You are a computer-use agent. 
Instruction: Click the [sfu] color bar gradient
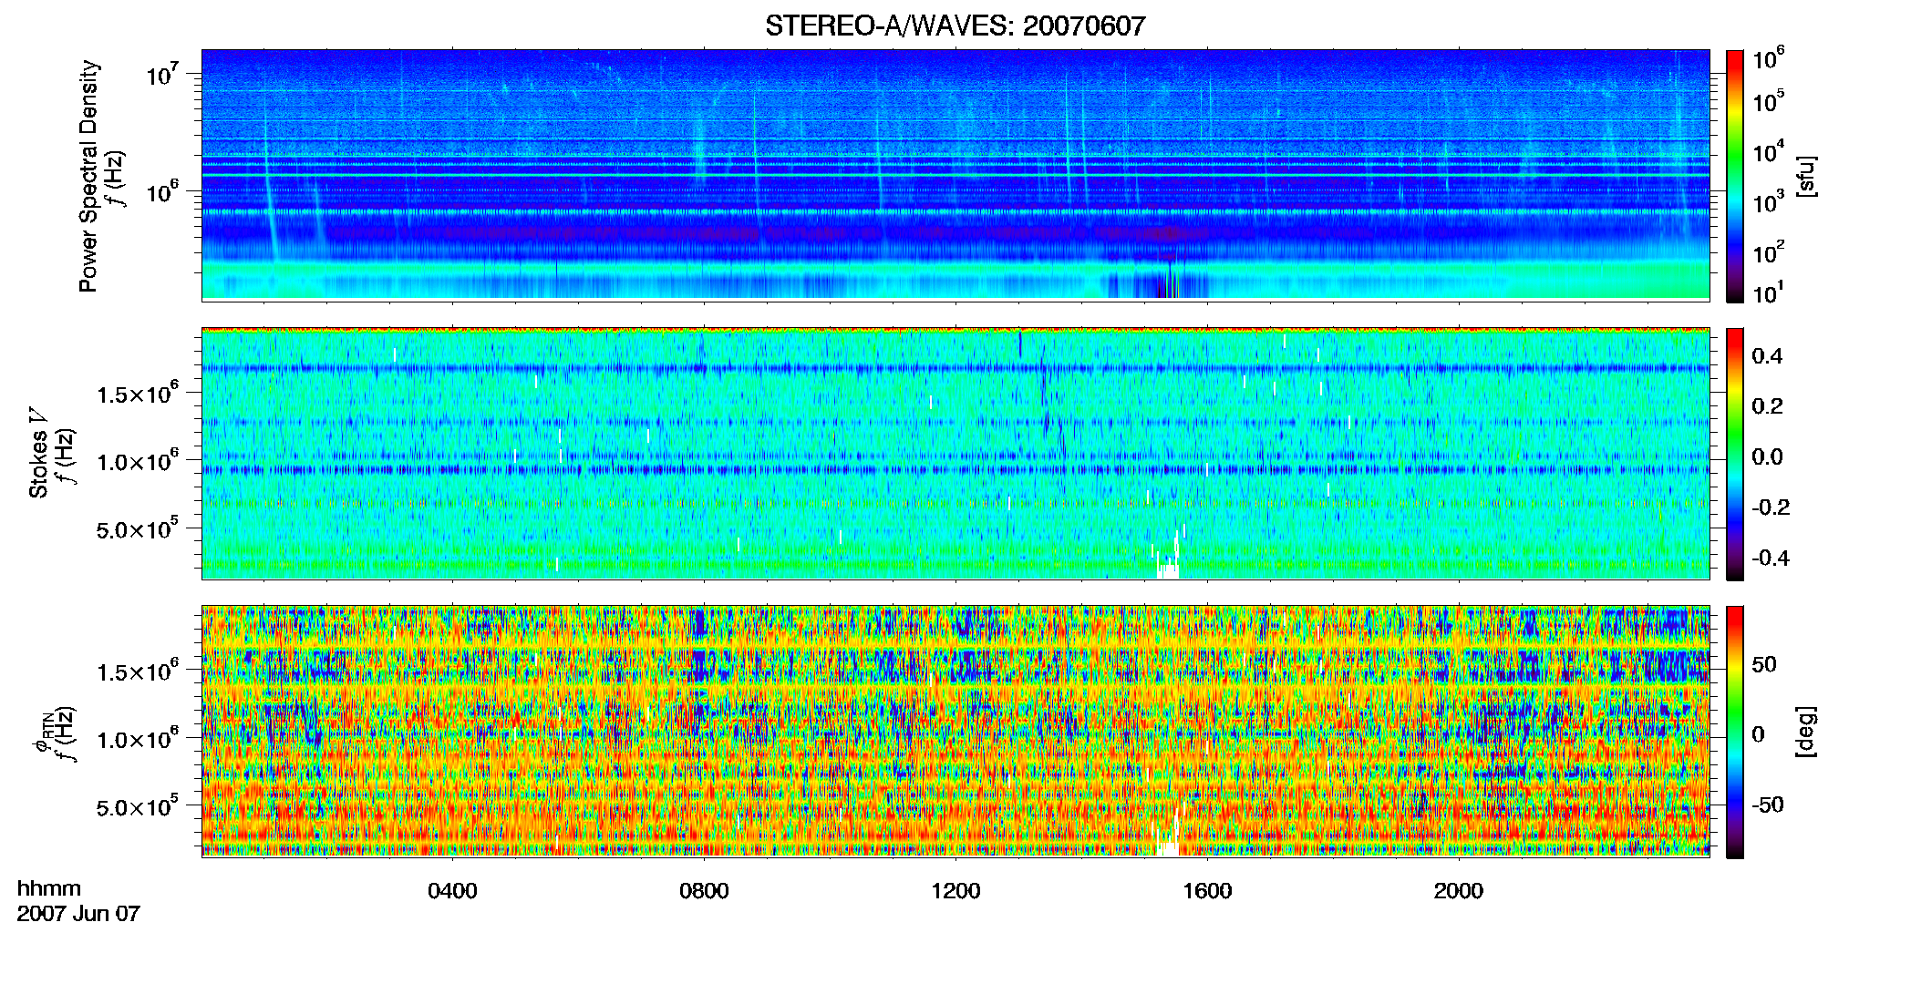click(1735, 176)
